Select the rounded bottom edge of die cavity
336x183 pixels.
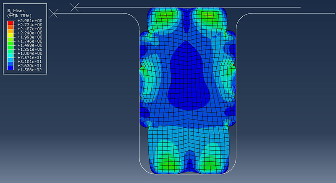tap(188, 173)
